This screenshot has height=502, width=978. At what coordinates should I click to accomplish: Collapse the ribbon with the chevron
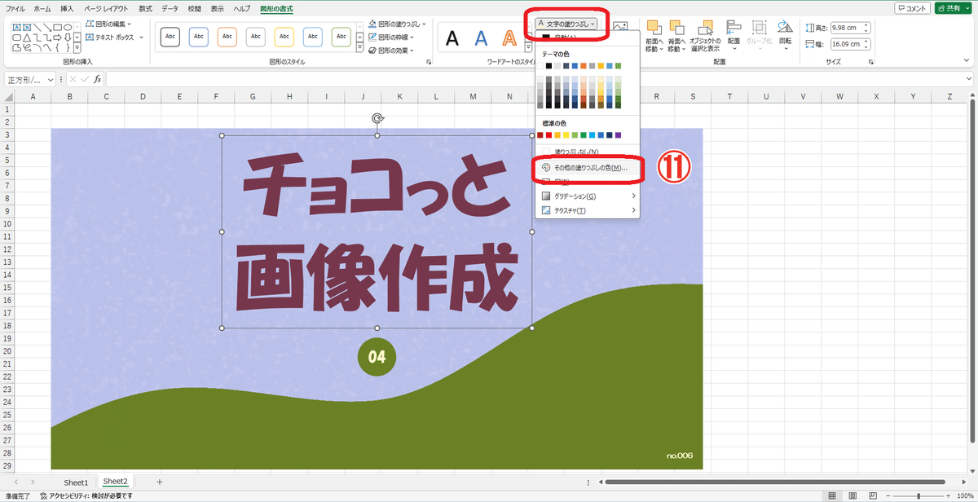pyautogui.click(x=967, y=61)
